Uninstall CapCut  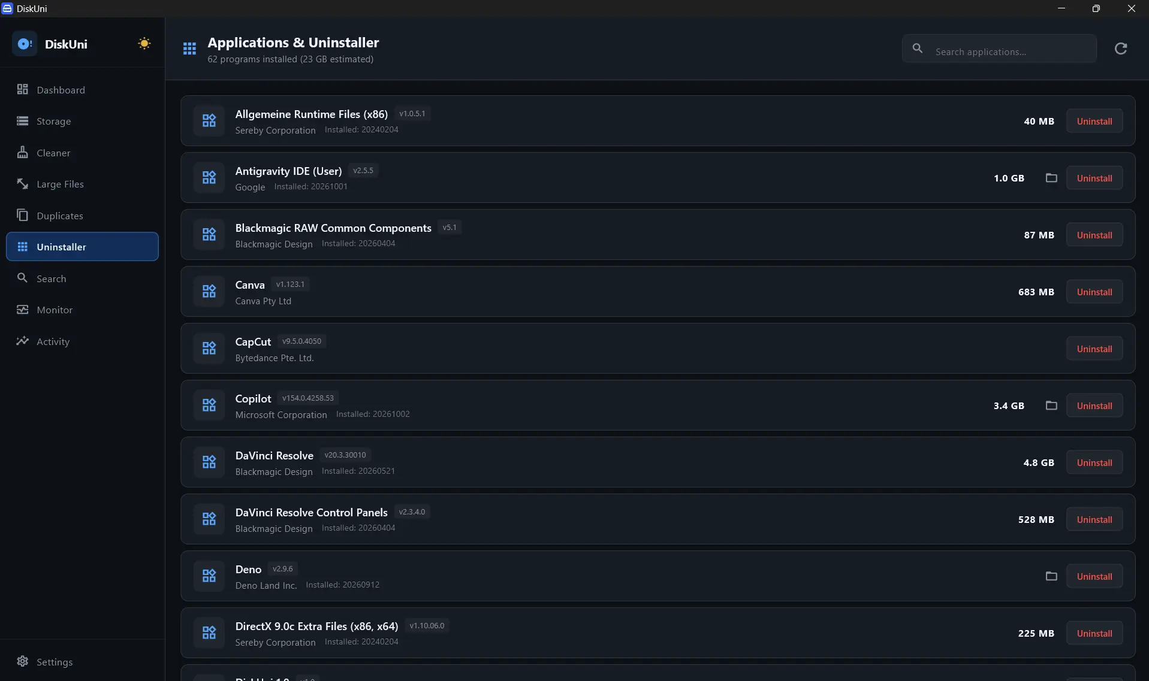click(x=1094, y=349)
